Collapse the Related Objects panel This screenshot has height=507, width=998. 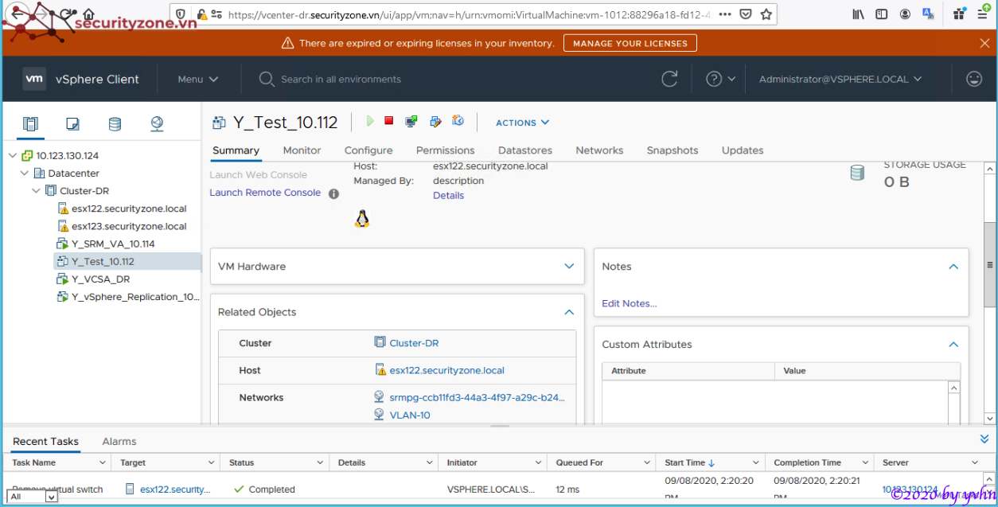point(569,313)
